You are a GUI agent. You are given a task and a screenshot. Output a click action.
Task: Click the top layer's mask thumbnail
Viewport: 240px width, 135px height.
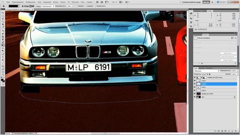tap(204, 78)
